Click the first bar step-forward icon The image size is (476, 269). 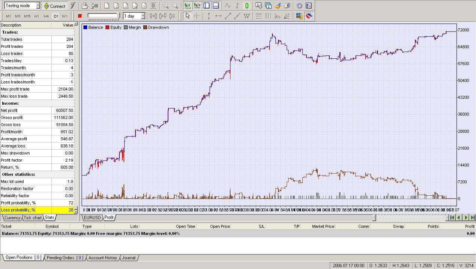tap(153, 16)
